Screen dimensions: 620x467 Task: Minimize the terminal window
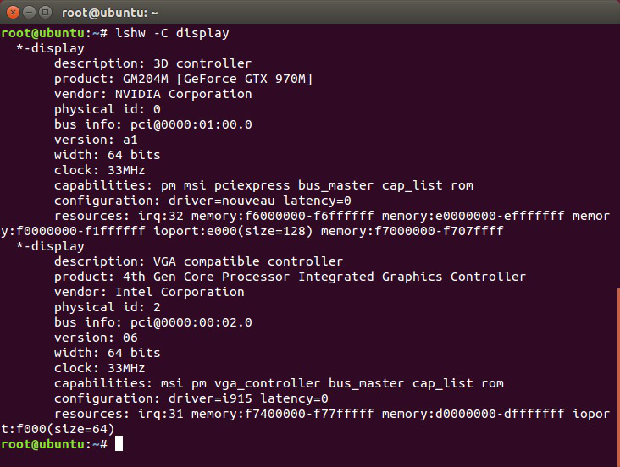30,13
